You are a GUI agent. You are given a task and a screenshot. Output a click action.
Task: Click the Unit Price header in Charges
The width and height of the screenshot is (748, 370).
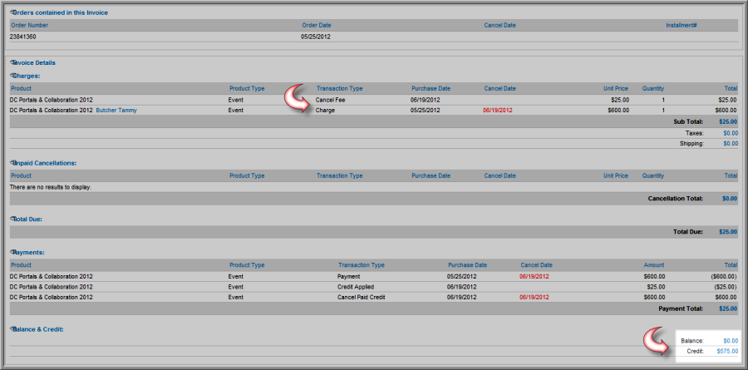point(615,88)
